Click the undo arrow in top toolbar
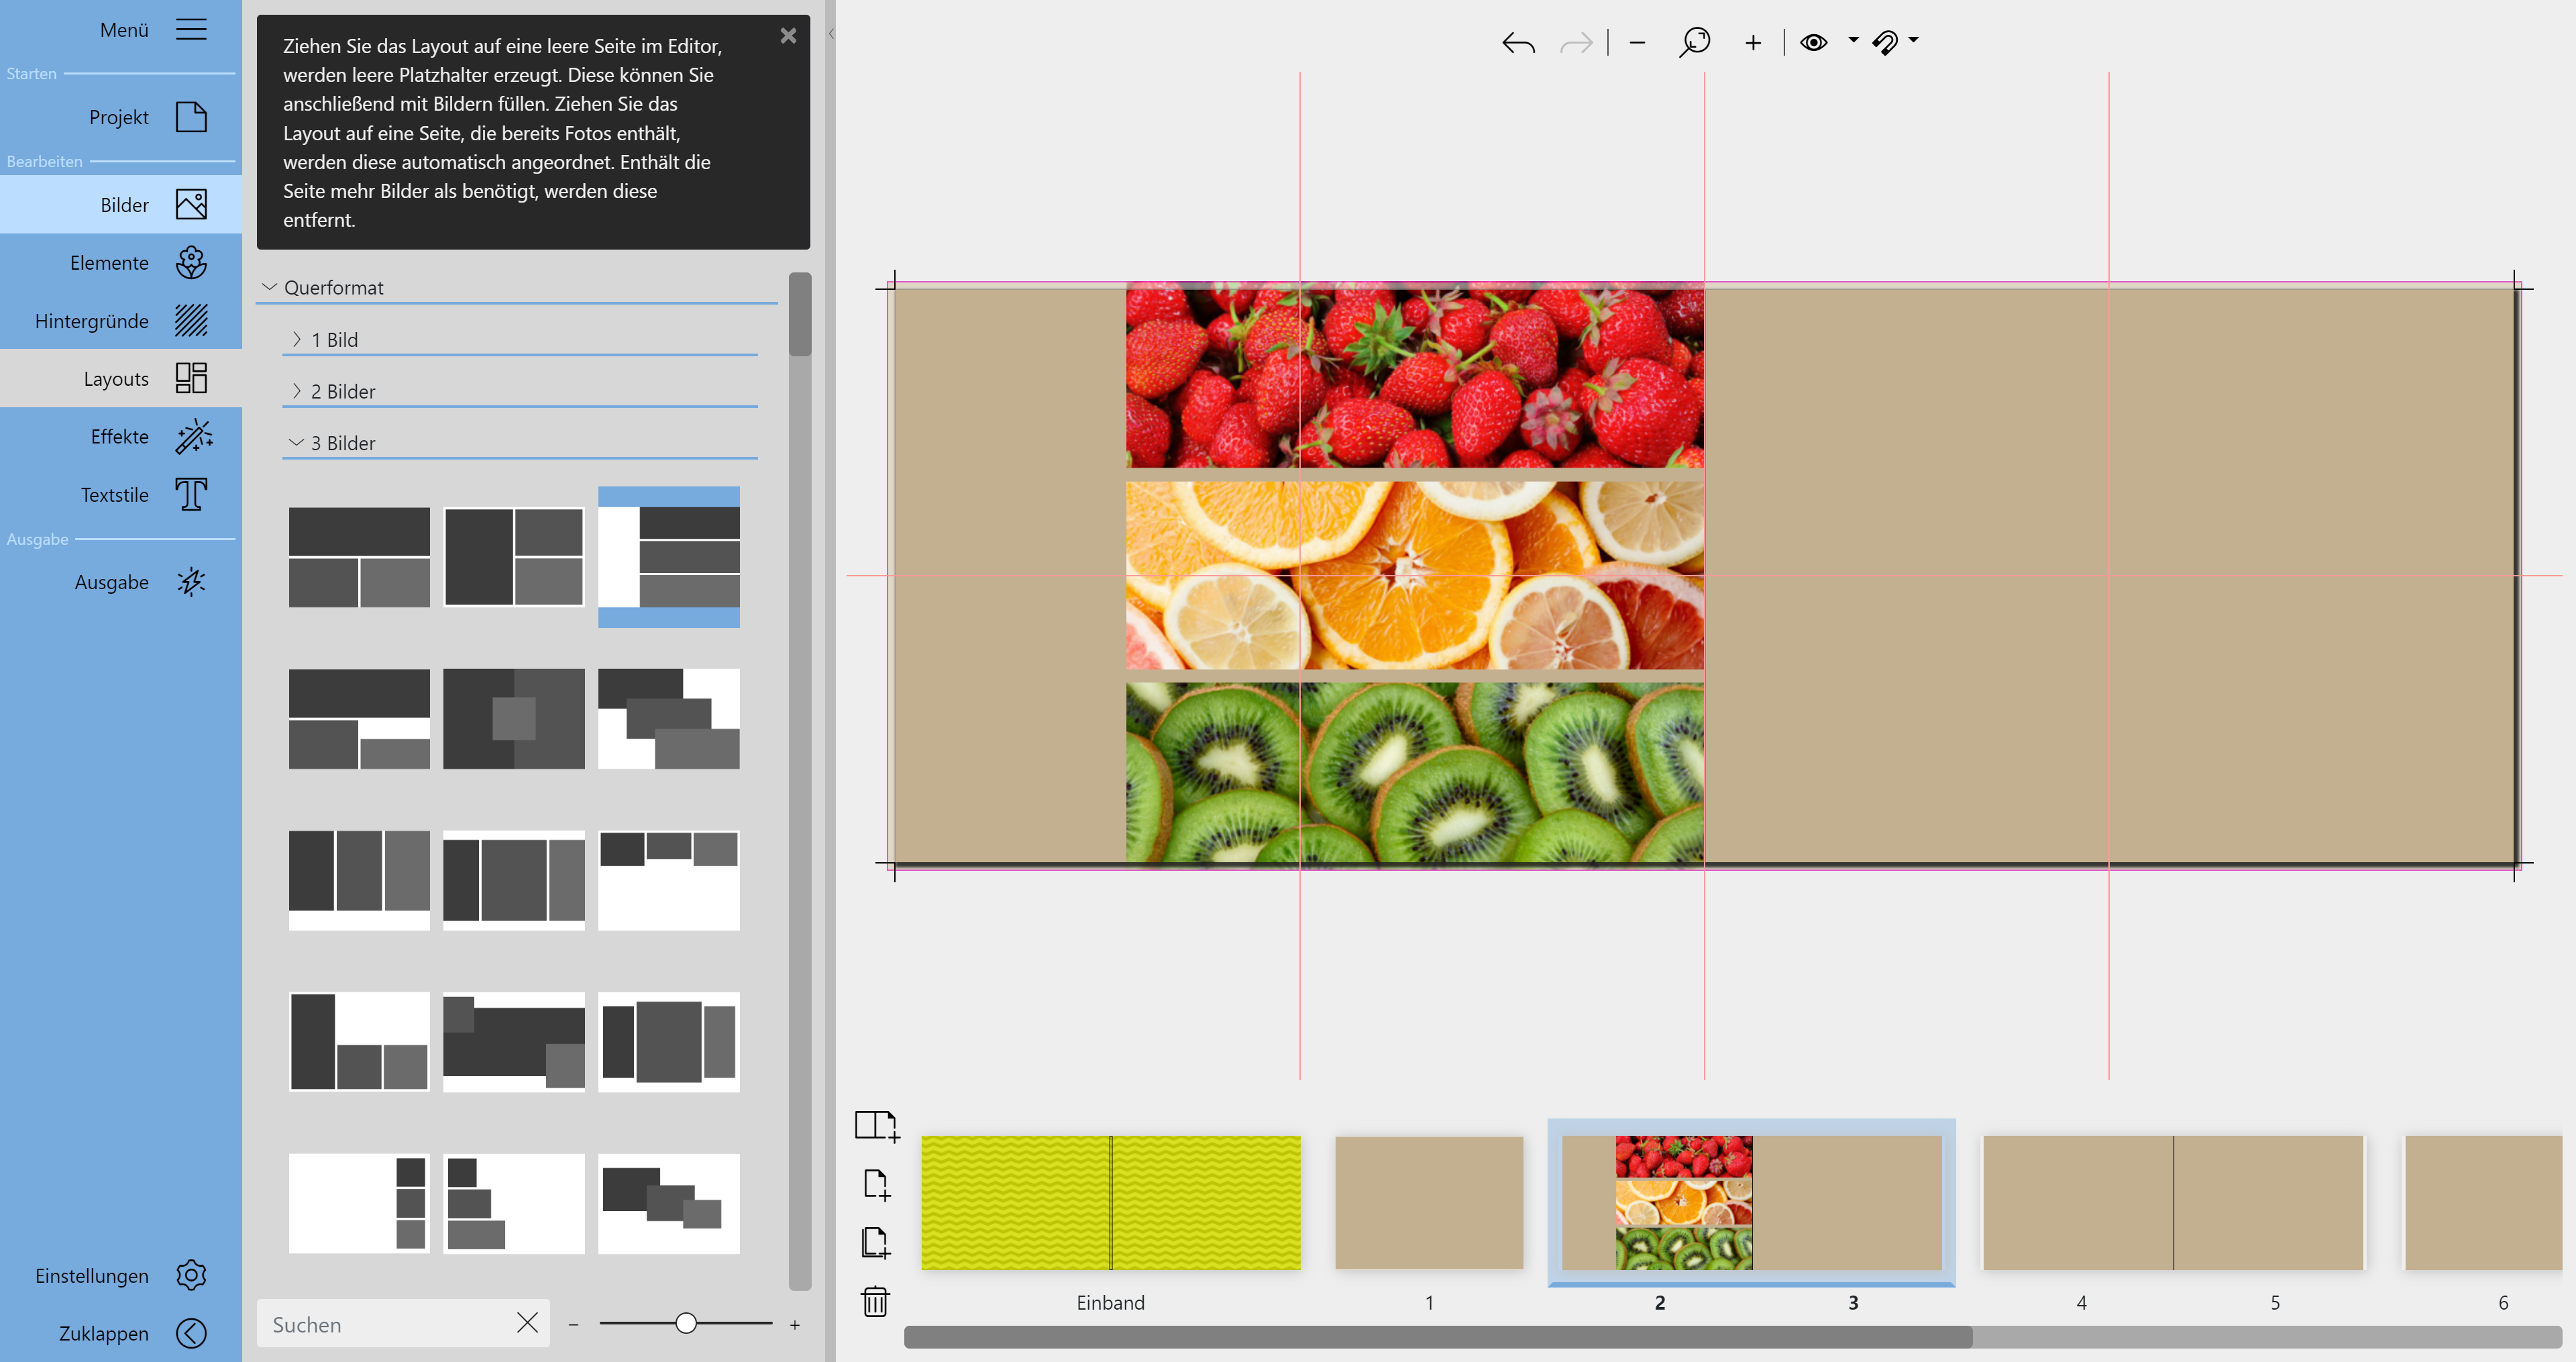Viewport: 2576px width, 1362px height. pyautogui.click(x=1518, y=43)
